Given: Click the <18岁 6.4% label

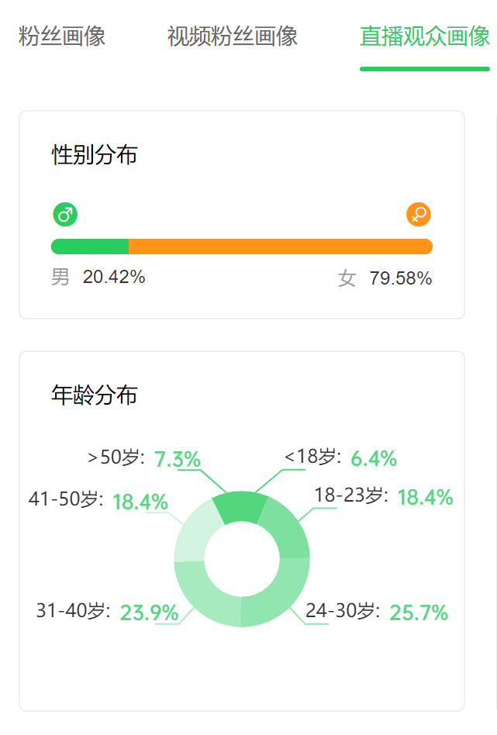Looking at the screenshot, I should coord(341,457).
